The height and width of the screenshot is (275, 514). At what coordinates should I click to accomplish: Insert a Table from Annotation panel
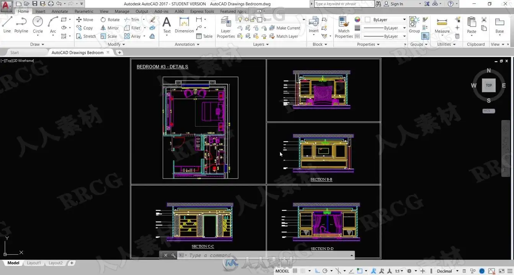[204, 36]
